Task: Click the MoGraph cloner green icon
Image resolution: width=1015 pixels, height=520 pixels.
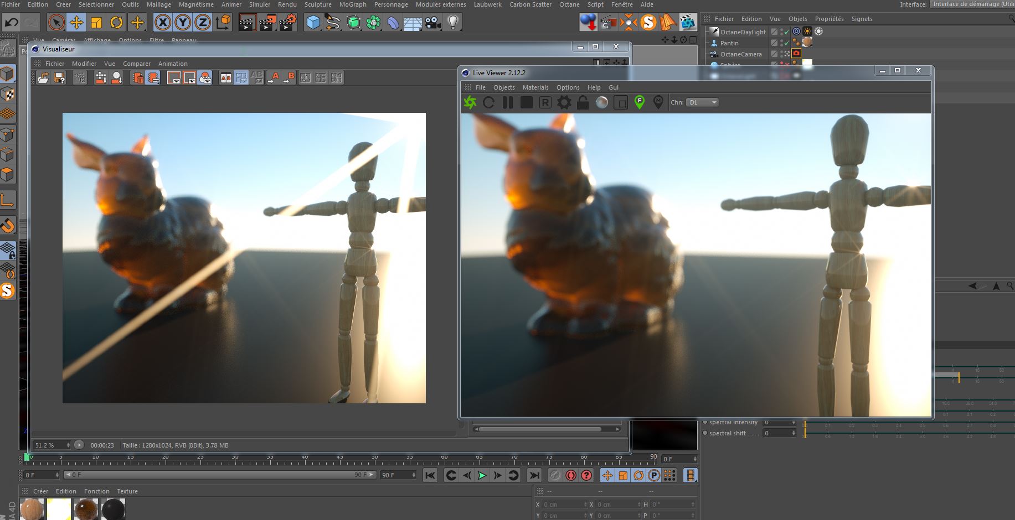Action: coord(374,23)
